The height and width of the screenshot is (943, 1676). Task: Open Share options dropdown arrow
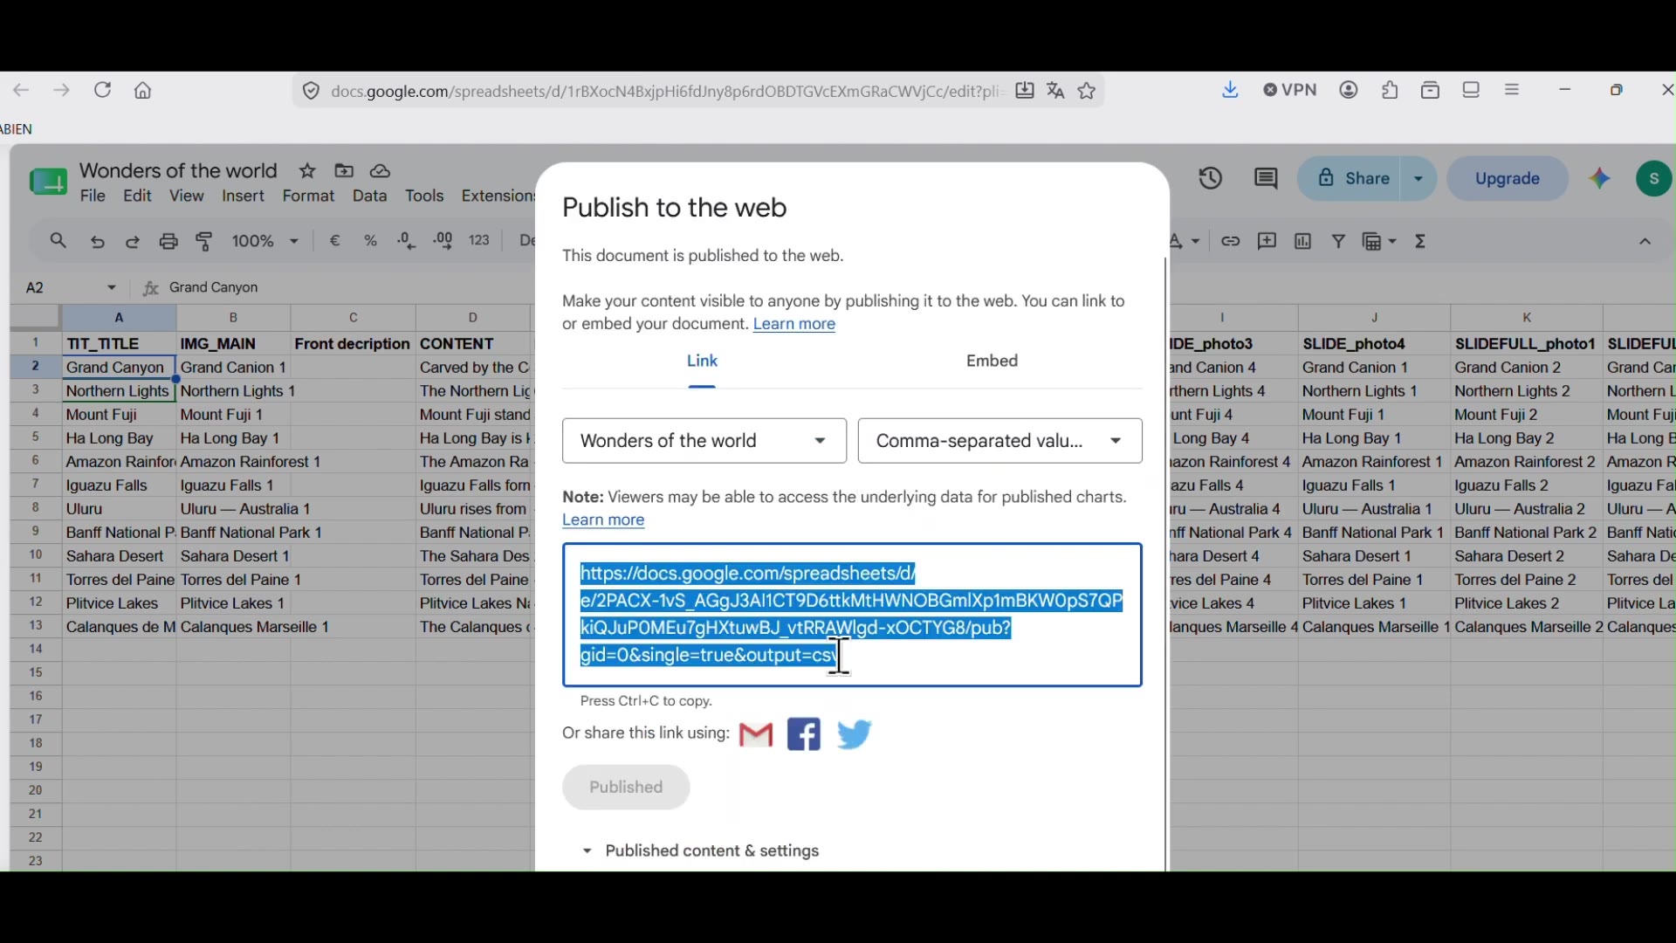pyautogui.click(x=1419, y=179)
